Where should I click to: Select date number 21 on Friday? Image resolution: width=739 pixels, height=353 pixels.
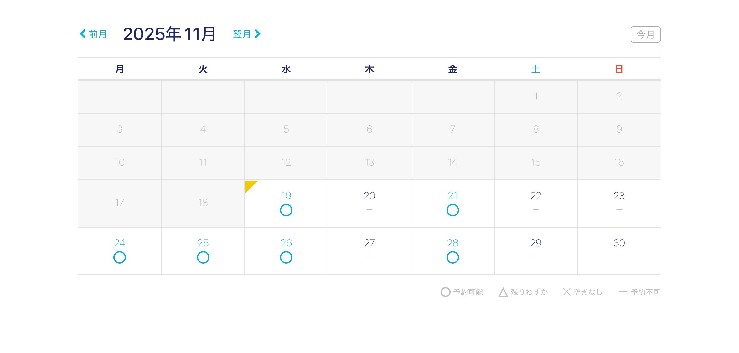click(452, 196)
